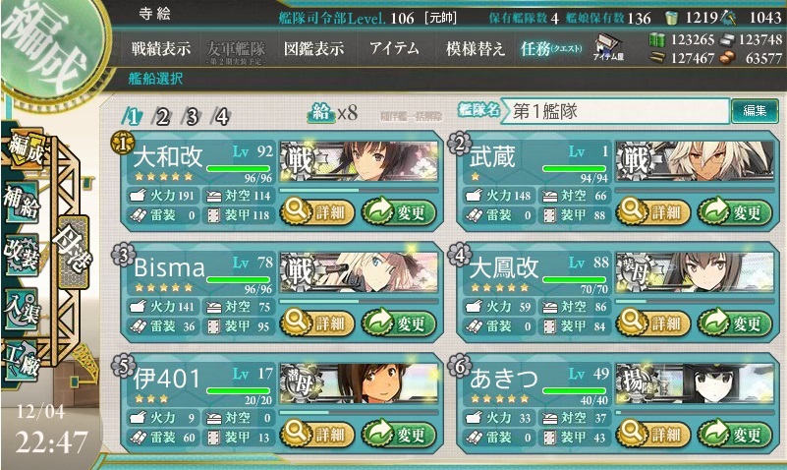This screenshot has width=787, height=470.
Task: Open the 任務 quest menu
Action: pos(551,49)
